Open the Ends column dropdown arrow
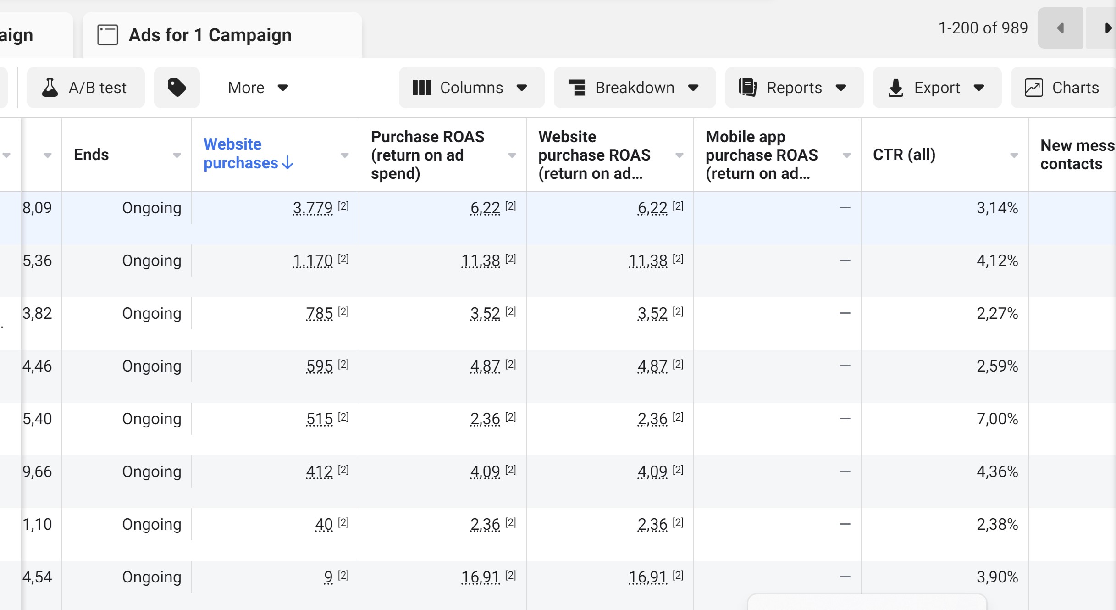1116x610 pixels. click(177, 155)
